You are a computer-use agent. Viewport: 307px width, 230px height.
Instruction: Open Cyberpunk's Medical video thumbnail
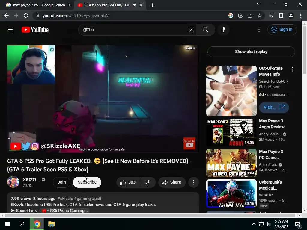point(231,193)
